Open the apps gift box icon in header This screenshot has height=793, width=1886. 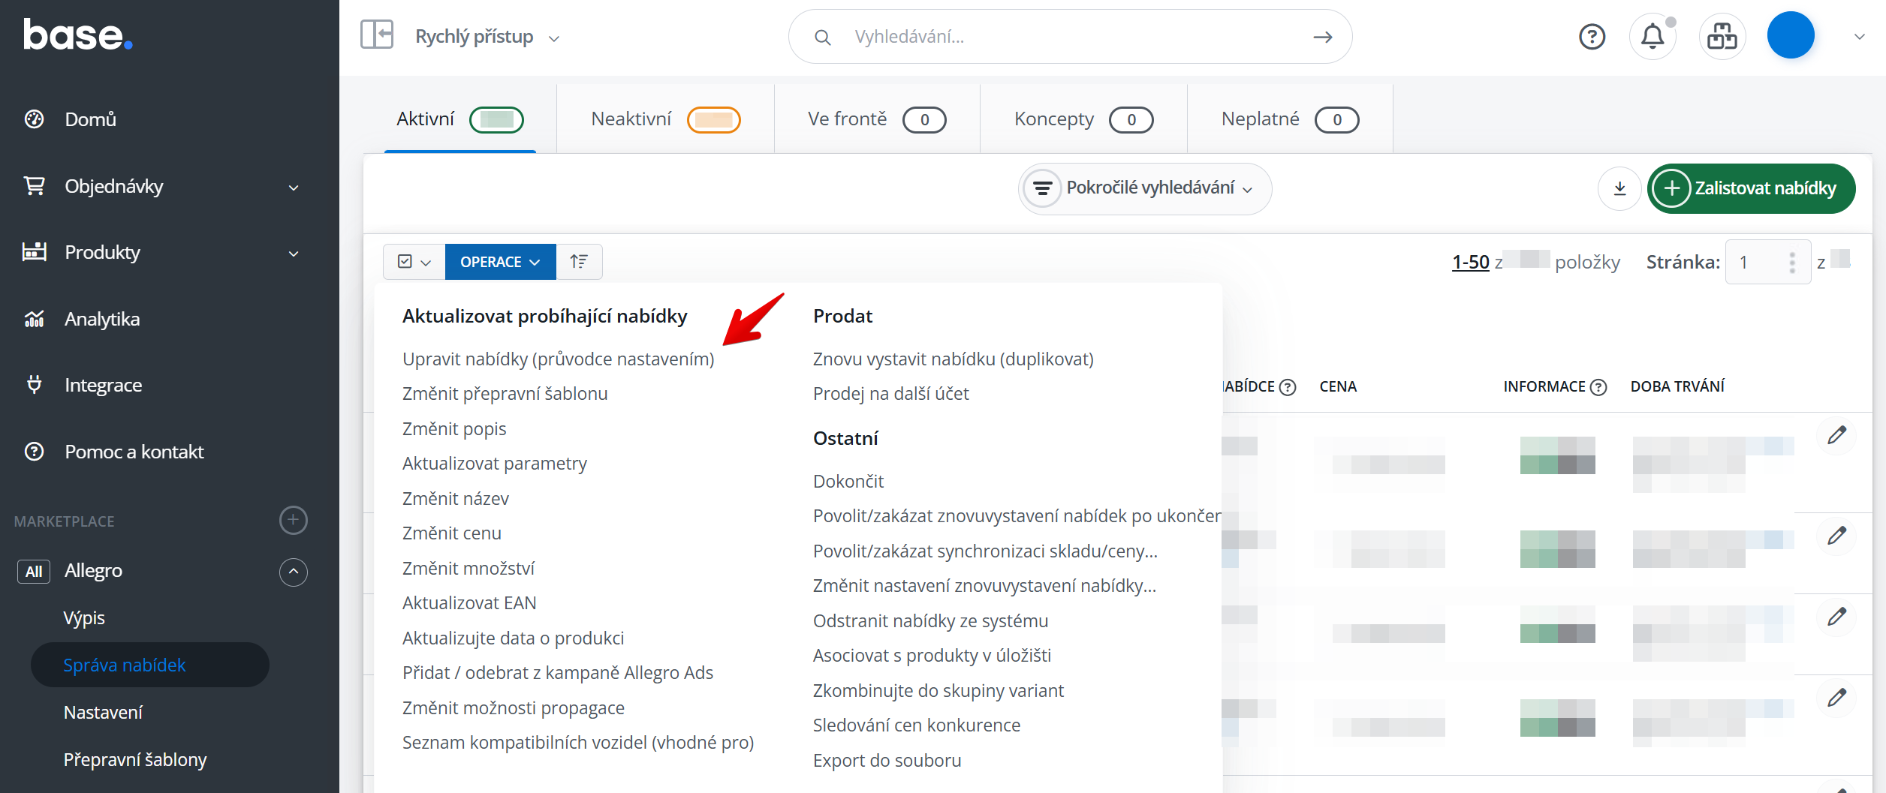[1722, 37]
